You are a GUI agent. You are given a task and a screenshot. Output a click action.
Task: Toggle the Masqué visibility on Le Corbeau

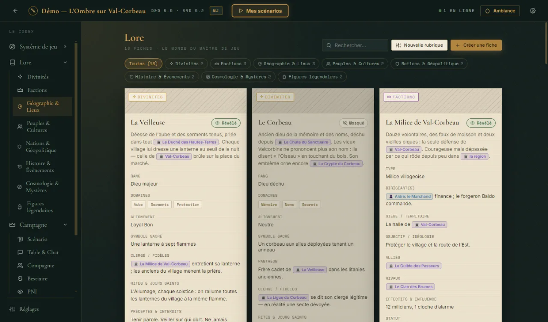[353, 123]
